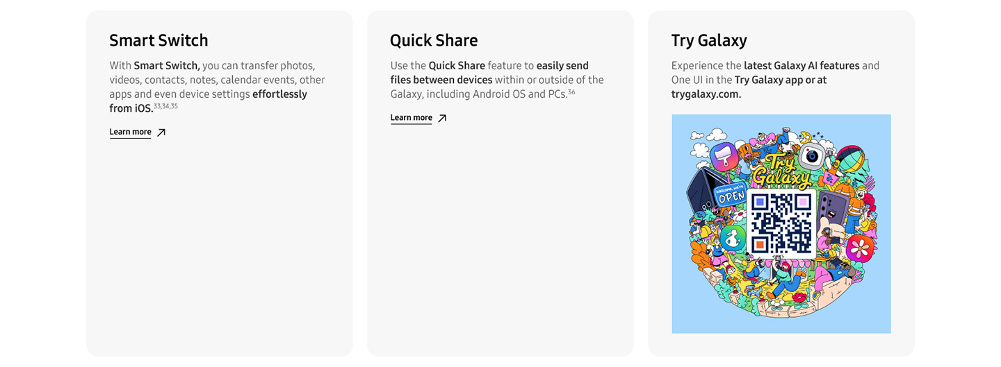Click footnote 36 after "PCs" text
Image resolution: width=1001 pixels, height=367 pixels.
pos(571,92)
